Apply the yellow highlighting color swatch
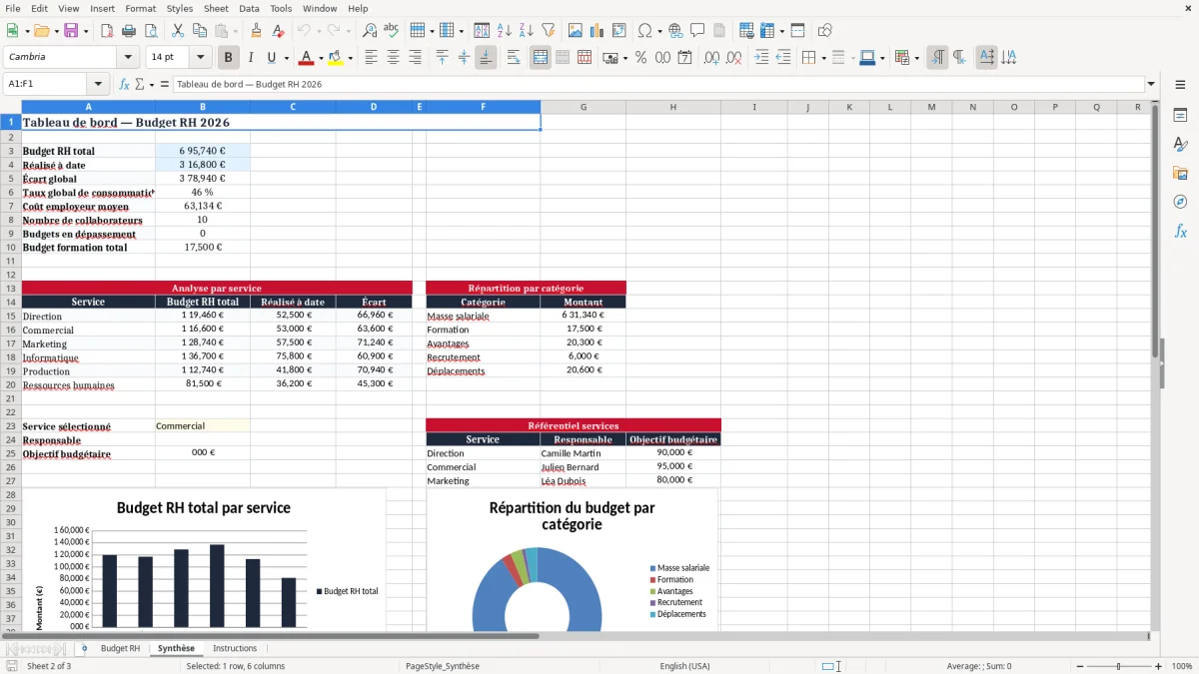Screen dimensions: 1199x674 coord(336,58)
